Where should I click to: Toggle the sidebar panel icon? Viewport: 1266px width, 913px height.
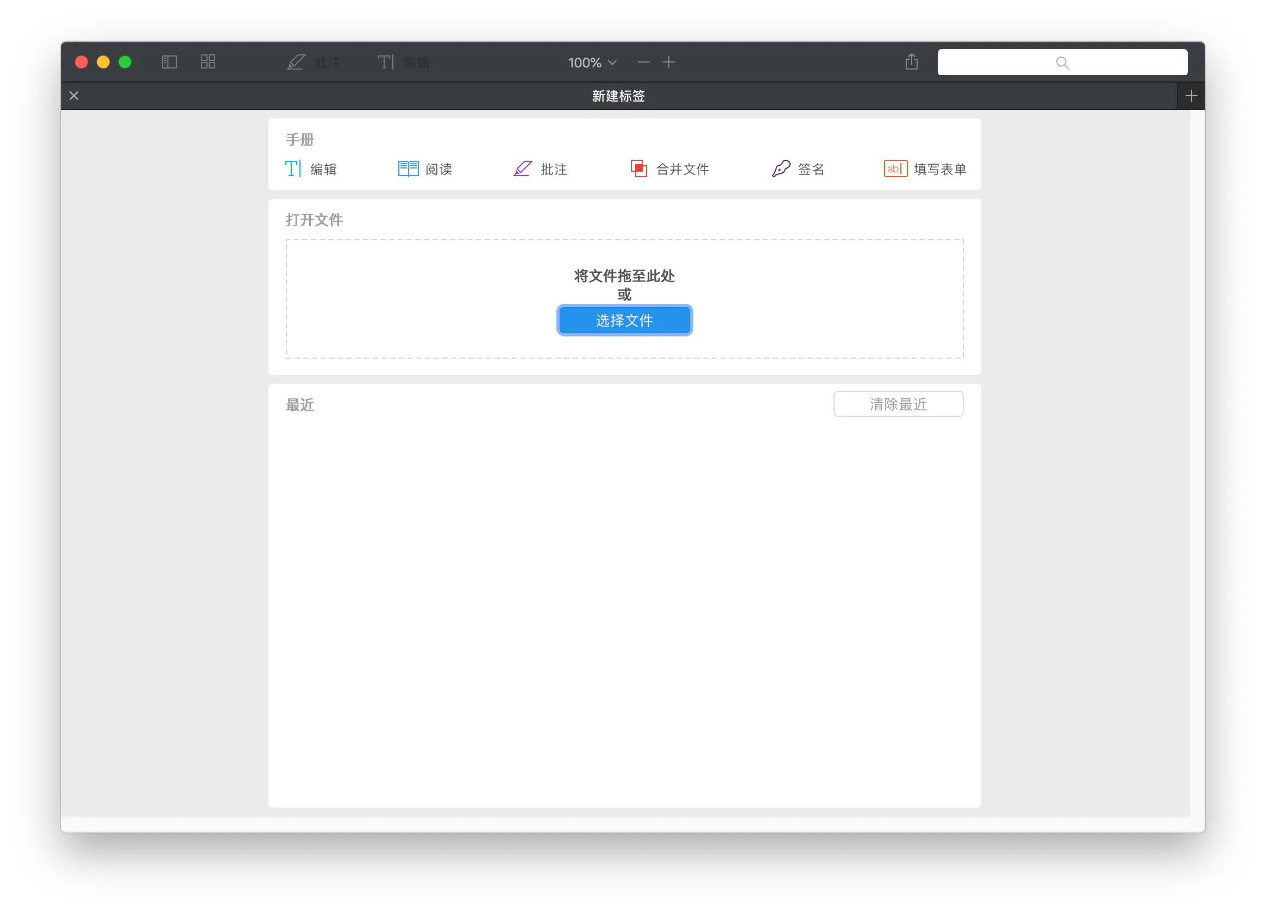[168, 62]
